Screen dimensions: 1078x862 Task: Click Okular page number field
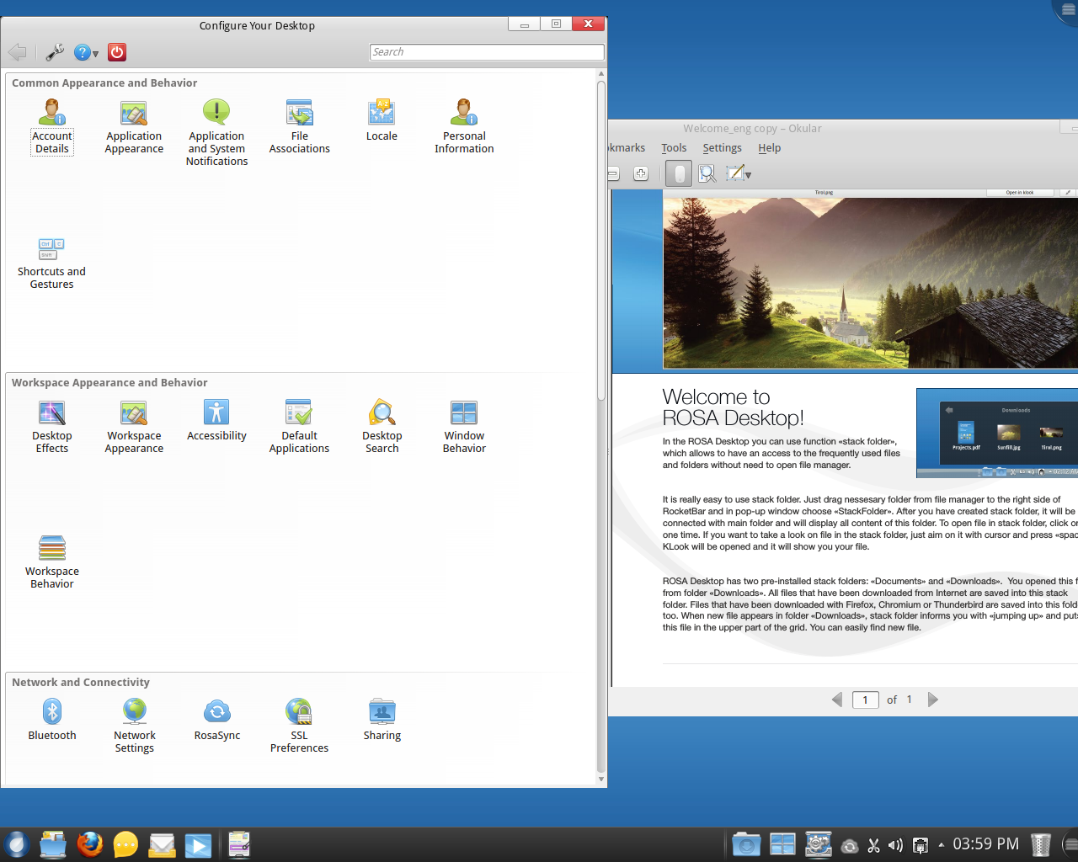[866, 700]
